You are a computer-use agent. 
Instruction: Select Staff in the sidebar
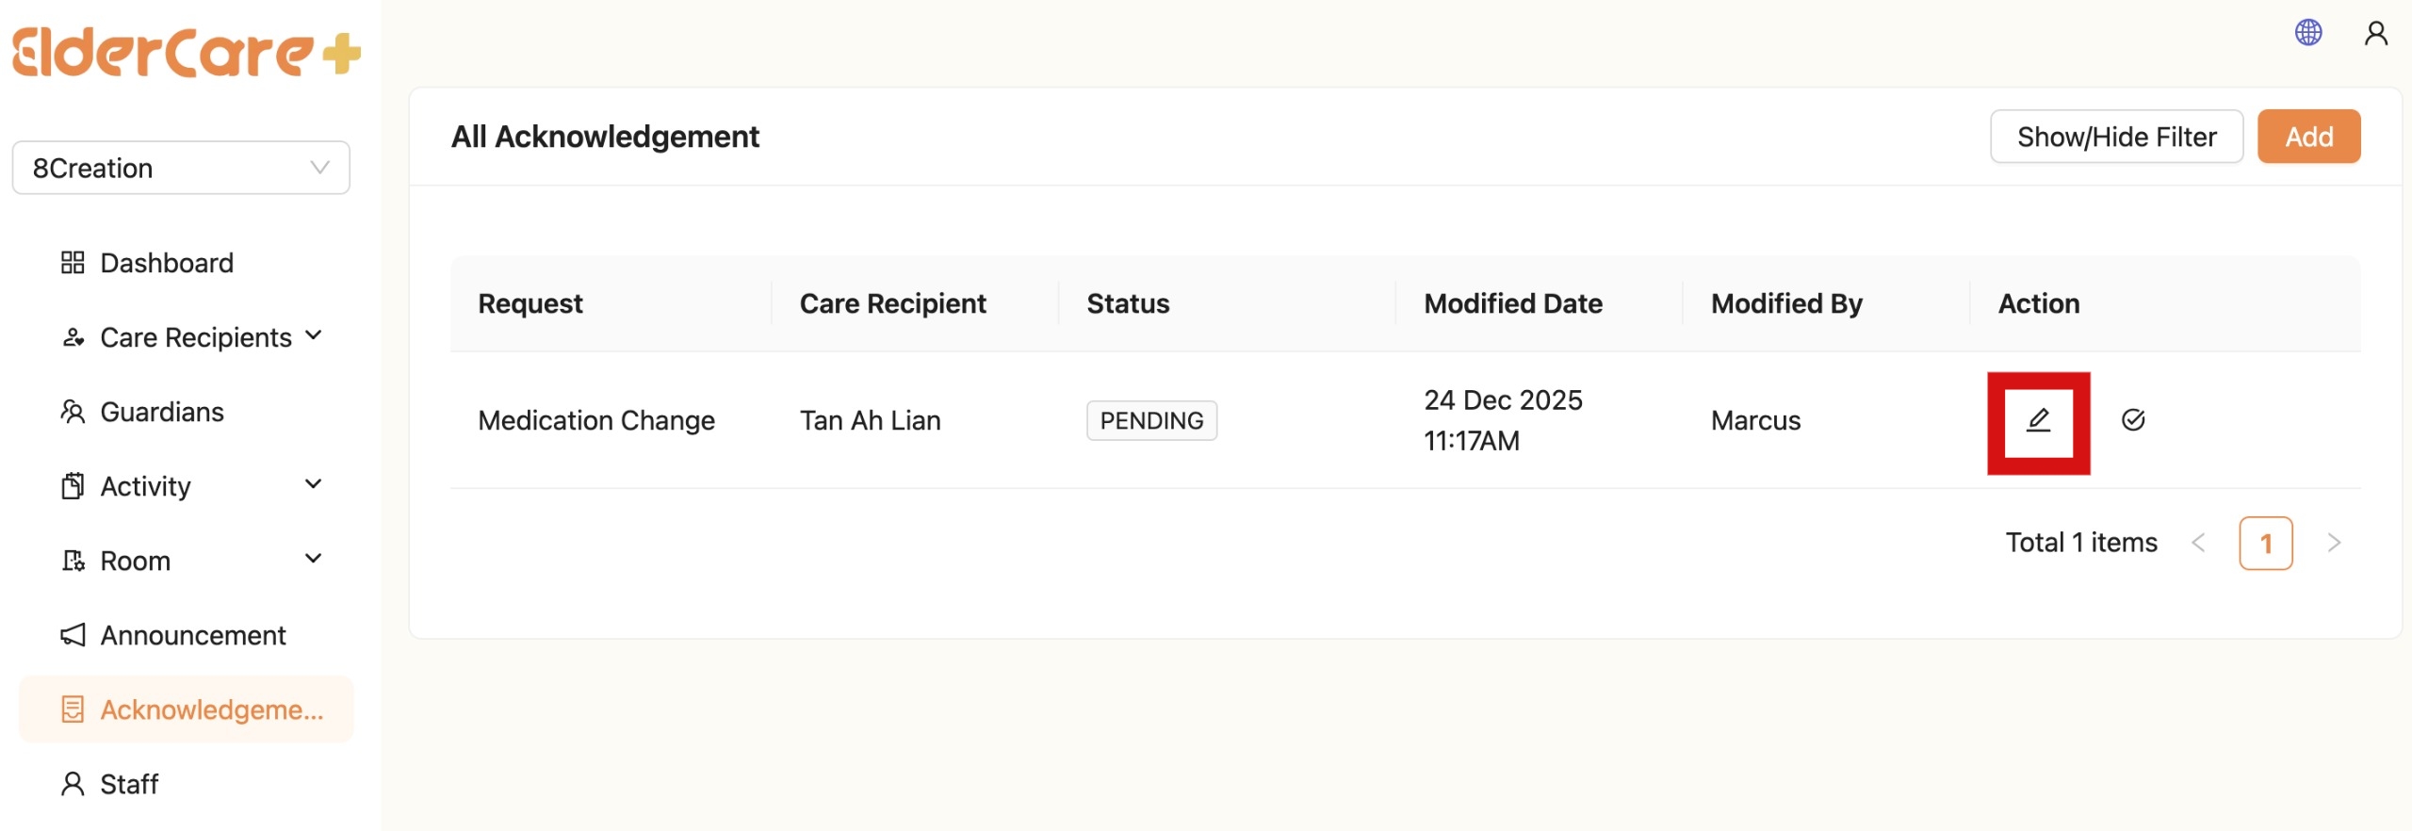129,784
